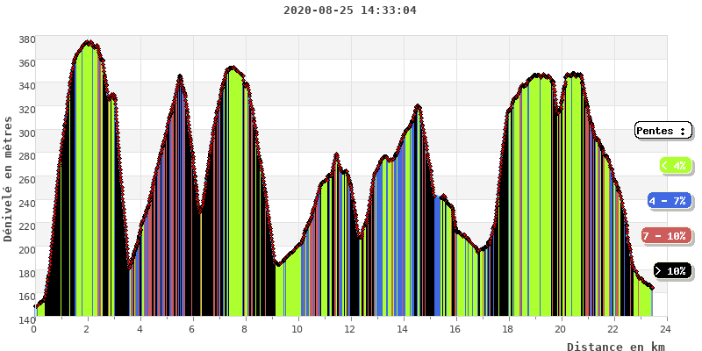Screen dimensions: 702x351
Task: Click the peak data point near km 14.5
Action: (418, 106)
